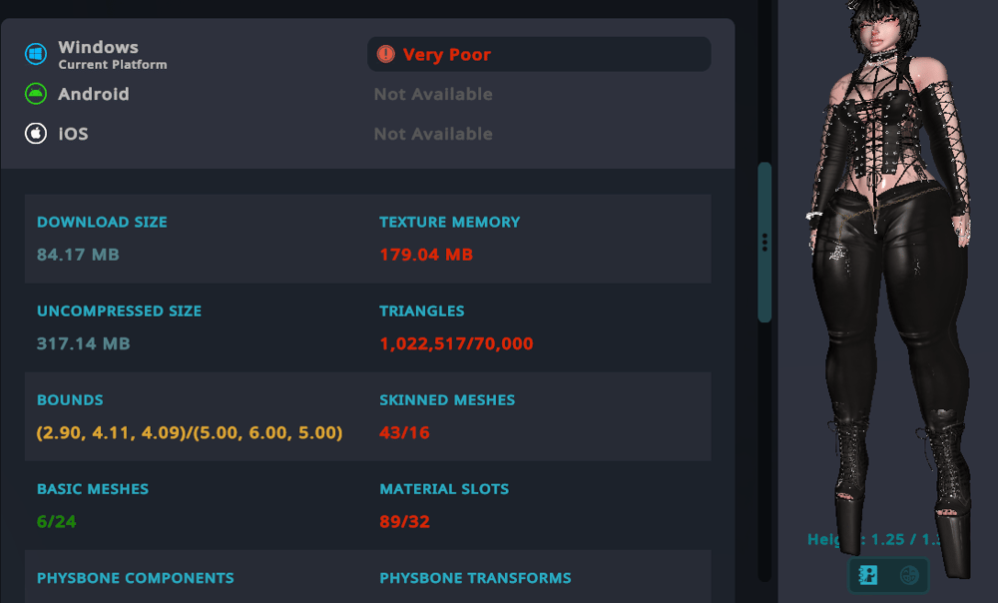Click the Windows platform logo icon
The image size is (998, 603).
click(x=36, y=55)
